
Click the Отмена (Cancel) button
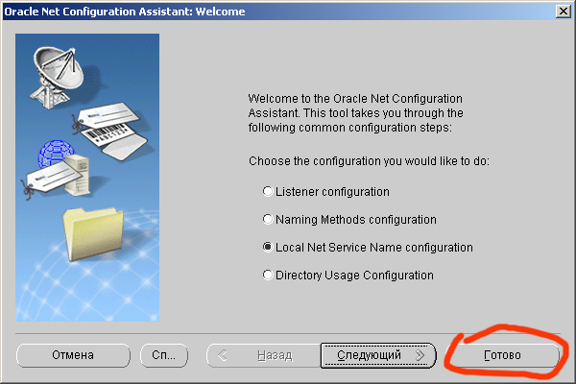click(x=73, y=355)
